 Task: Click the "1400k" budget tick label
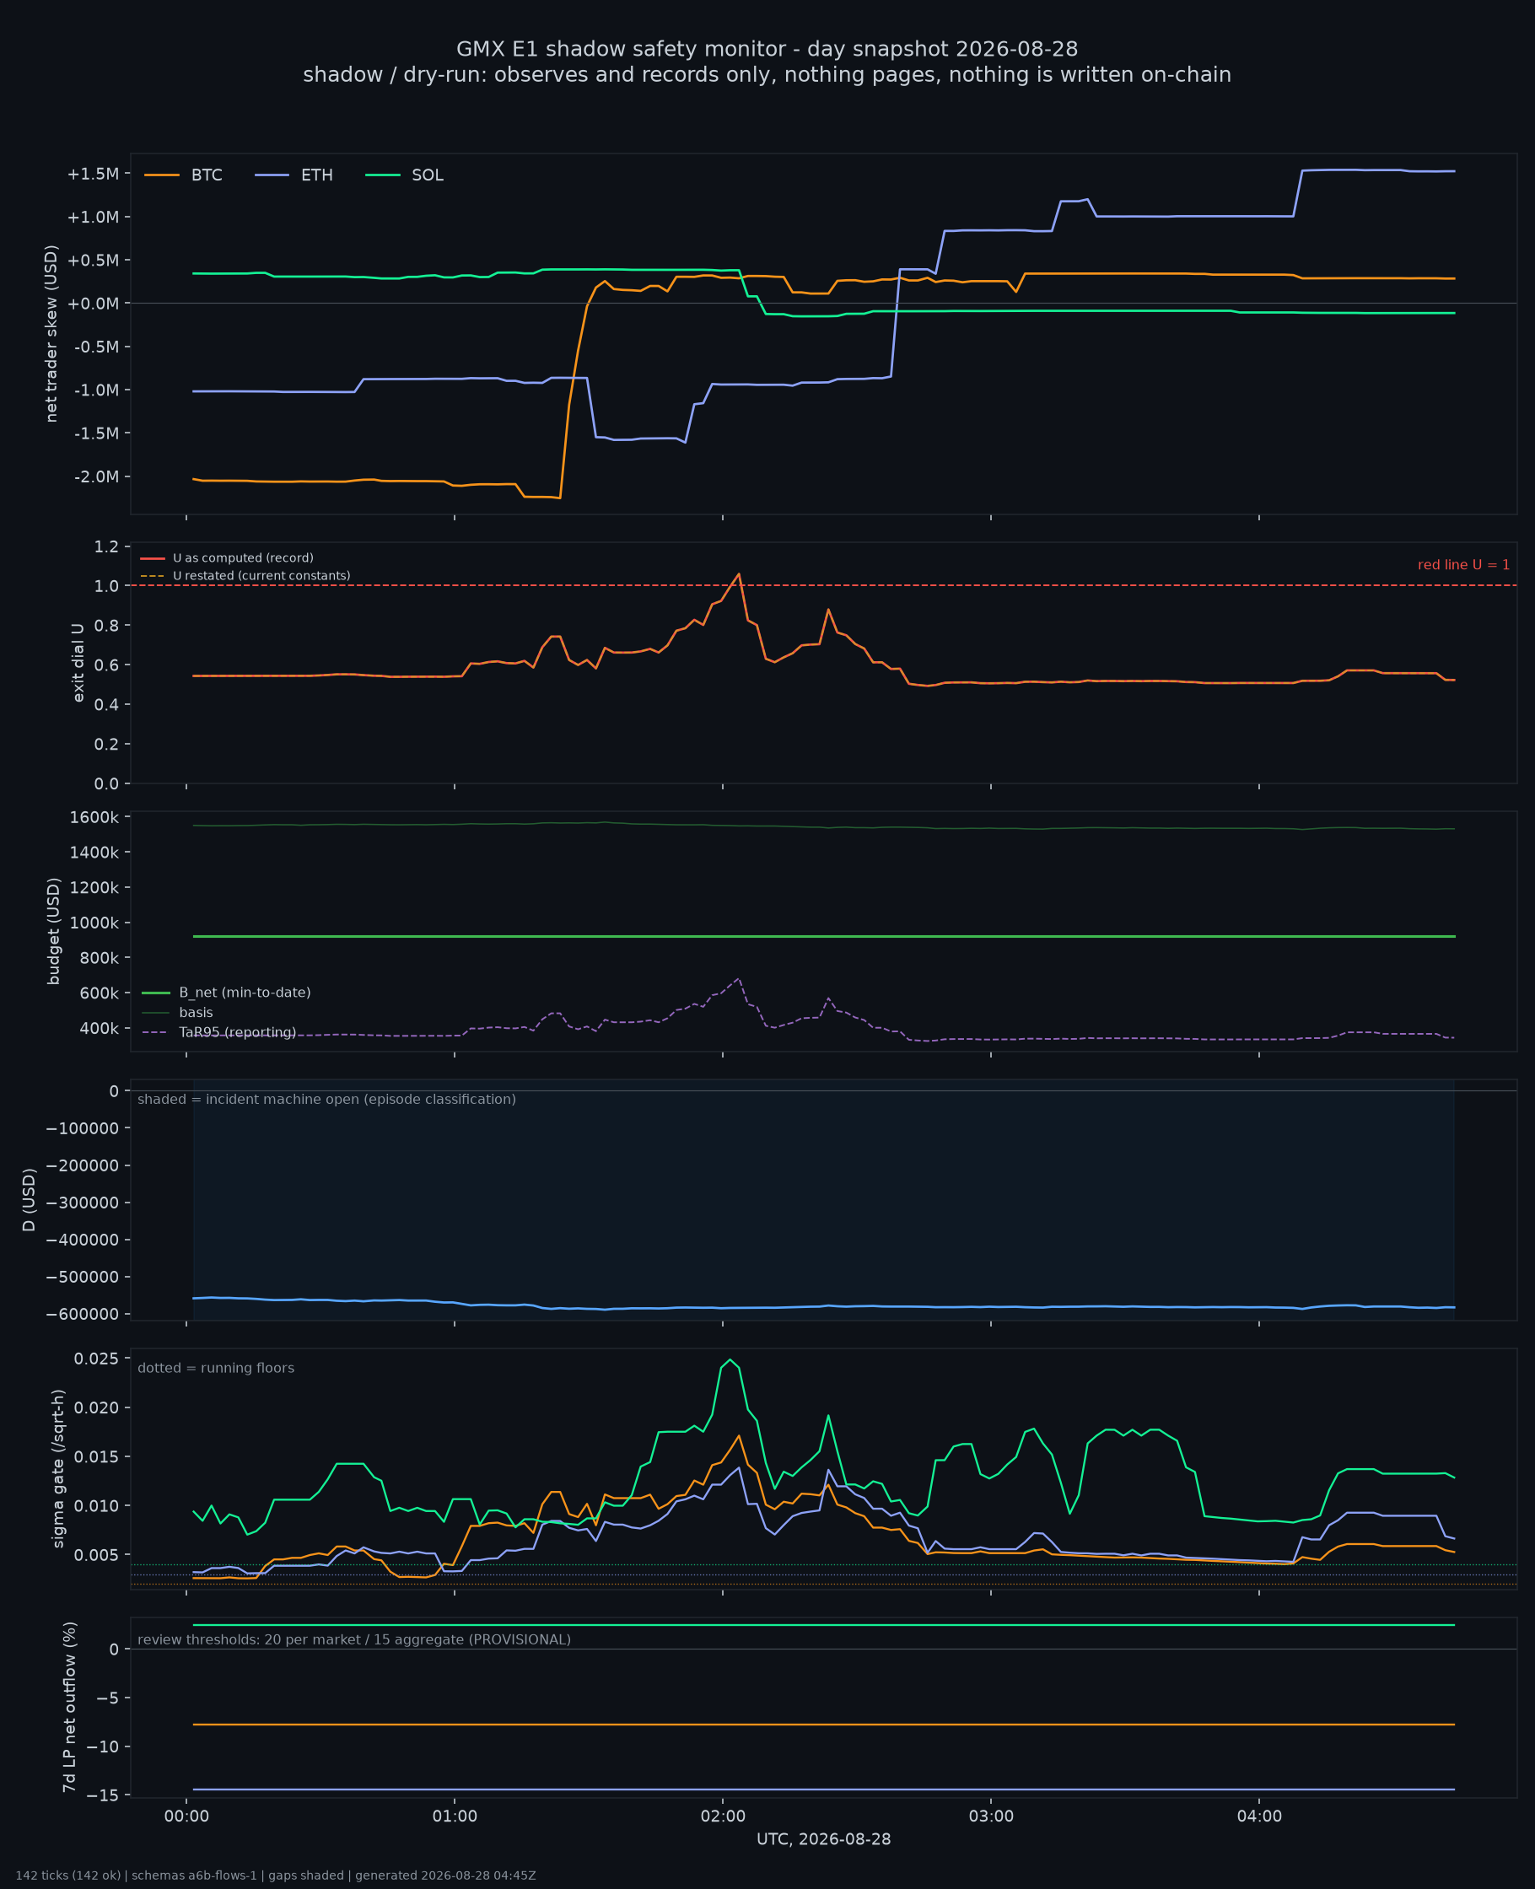pos(94,853)
